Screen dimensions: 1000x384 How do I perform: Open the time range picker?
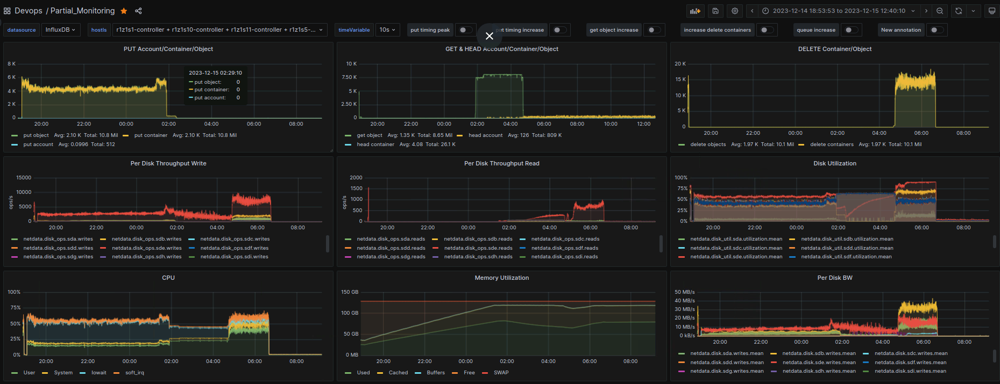(839, 11)
